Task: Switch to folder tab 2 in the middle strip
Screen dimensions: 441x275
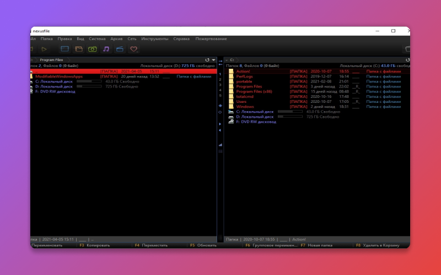Action: pyautogui.click(x=220, y=80)
